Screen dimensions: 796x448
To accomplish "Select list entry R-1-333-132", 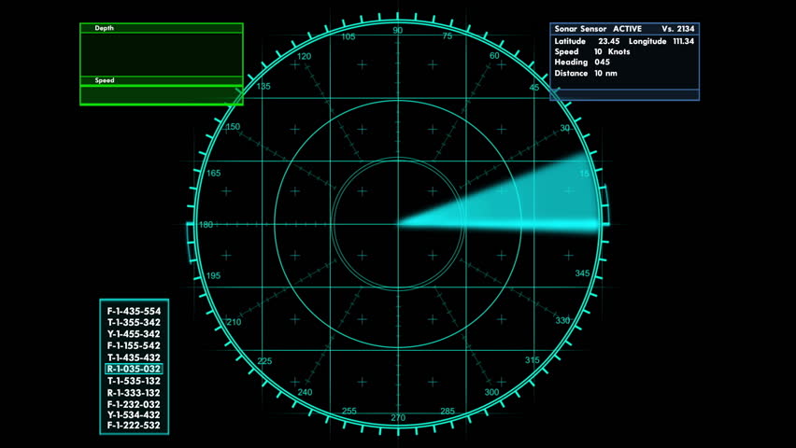I will click(134, 393).
